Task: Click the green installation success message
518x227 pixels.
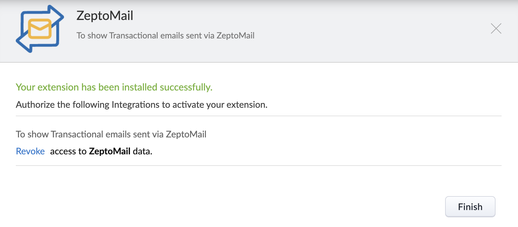Action: click(x=114, y=87)
